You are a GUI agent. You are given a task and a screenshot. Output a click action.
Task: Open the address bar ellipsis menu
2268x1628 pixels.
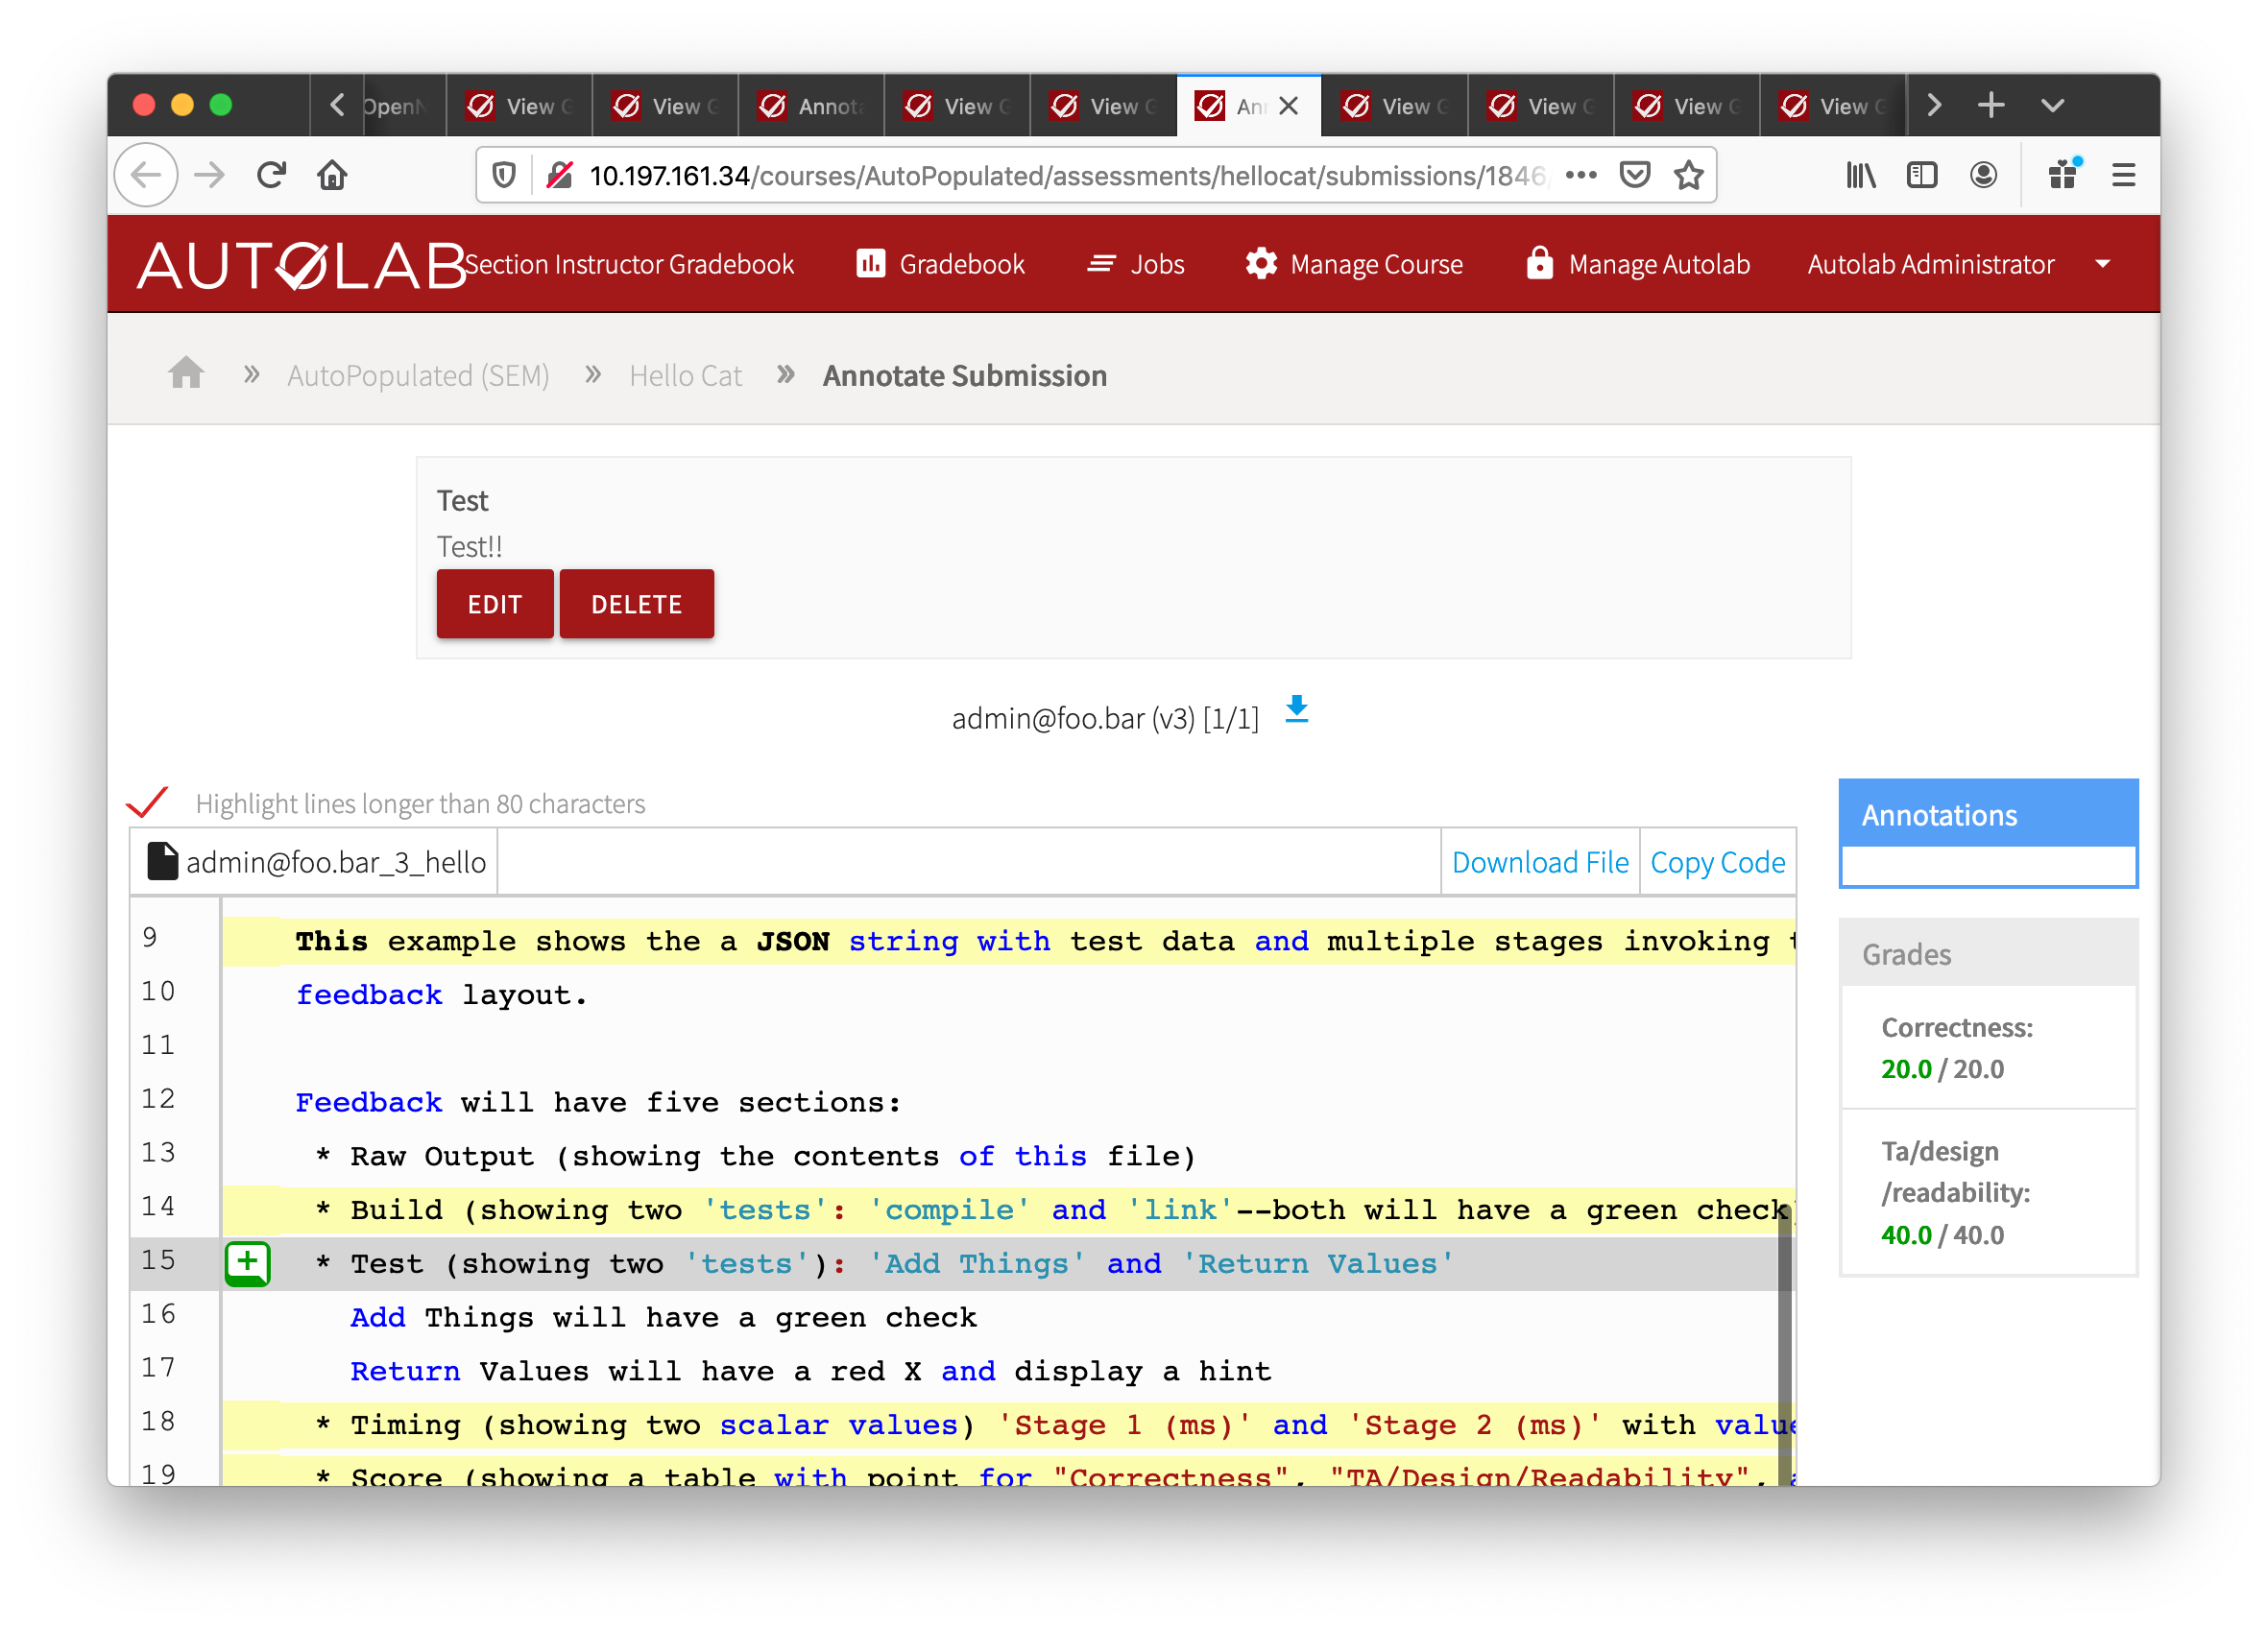(x=1581, y=175)
